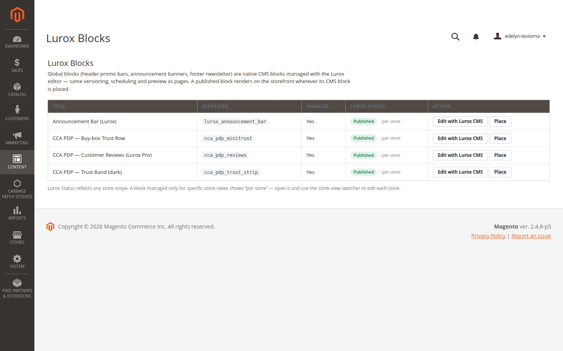Select the cca_pdp_minitrust identifier
This screenshot has width=563, height=351.
(228, 138)
